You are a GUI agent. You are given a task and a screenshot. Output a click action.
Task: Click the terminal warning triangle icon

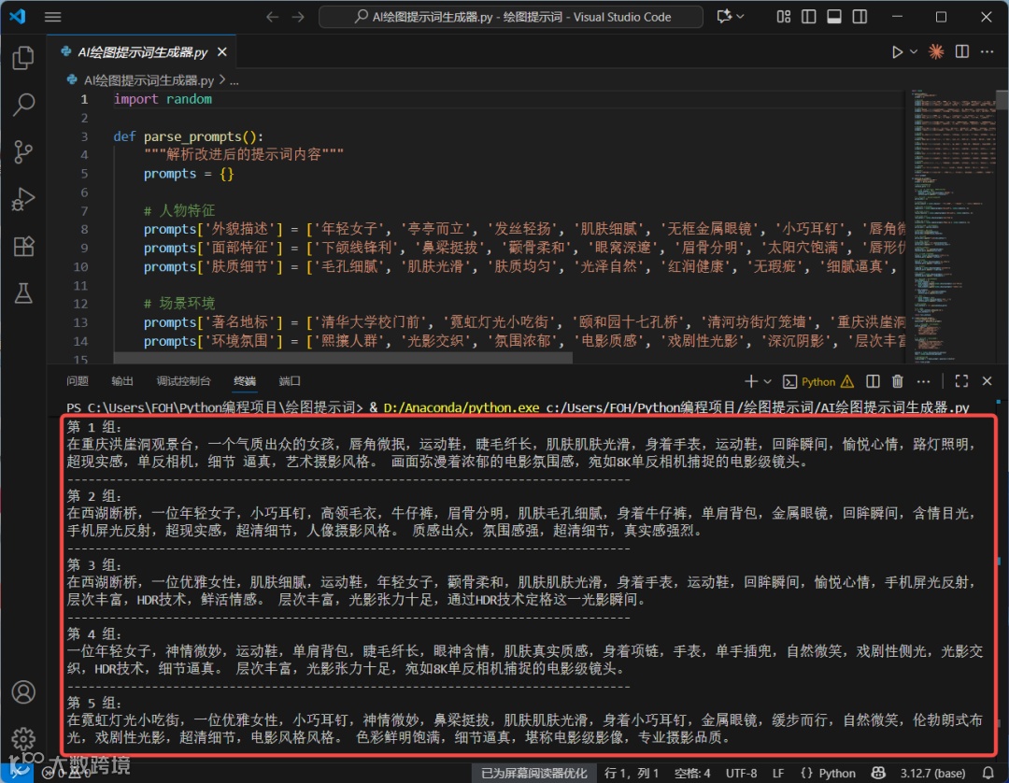pyautogui.click(x=846, y=381)
